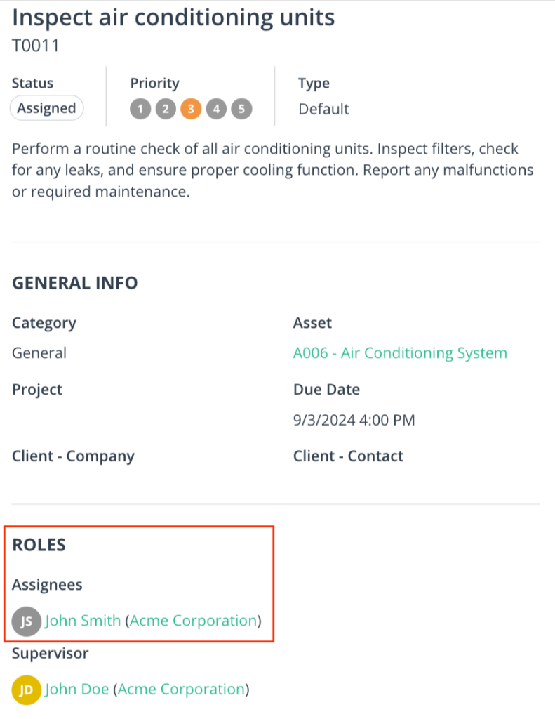Screen dimensions: 555x719
Task: Set highest priority level 5
Action: (241, 109)
